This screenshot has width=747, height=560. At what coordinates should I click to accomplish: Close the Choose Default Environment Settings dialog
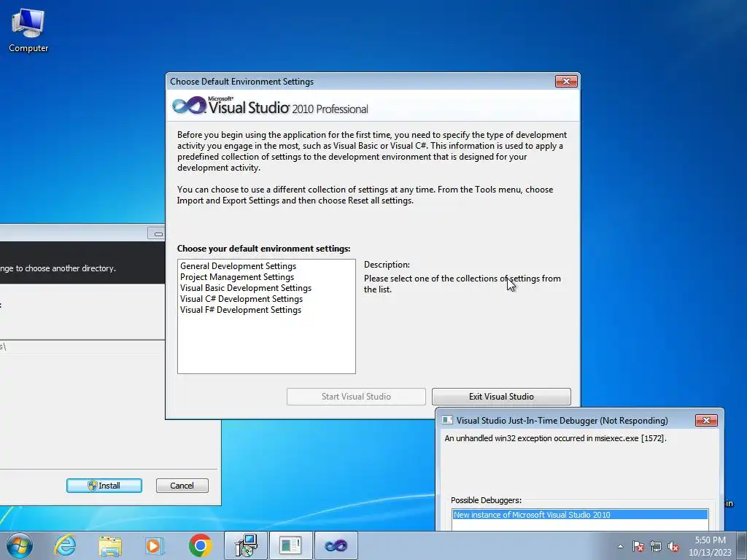[x=566, y=82]
